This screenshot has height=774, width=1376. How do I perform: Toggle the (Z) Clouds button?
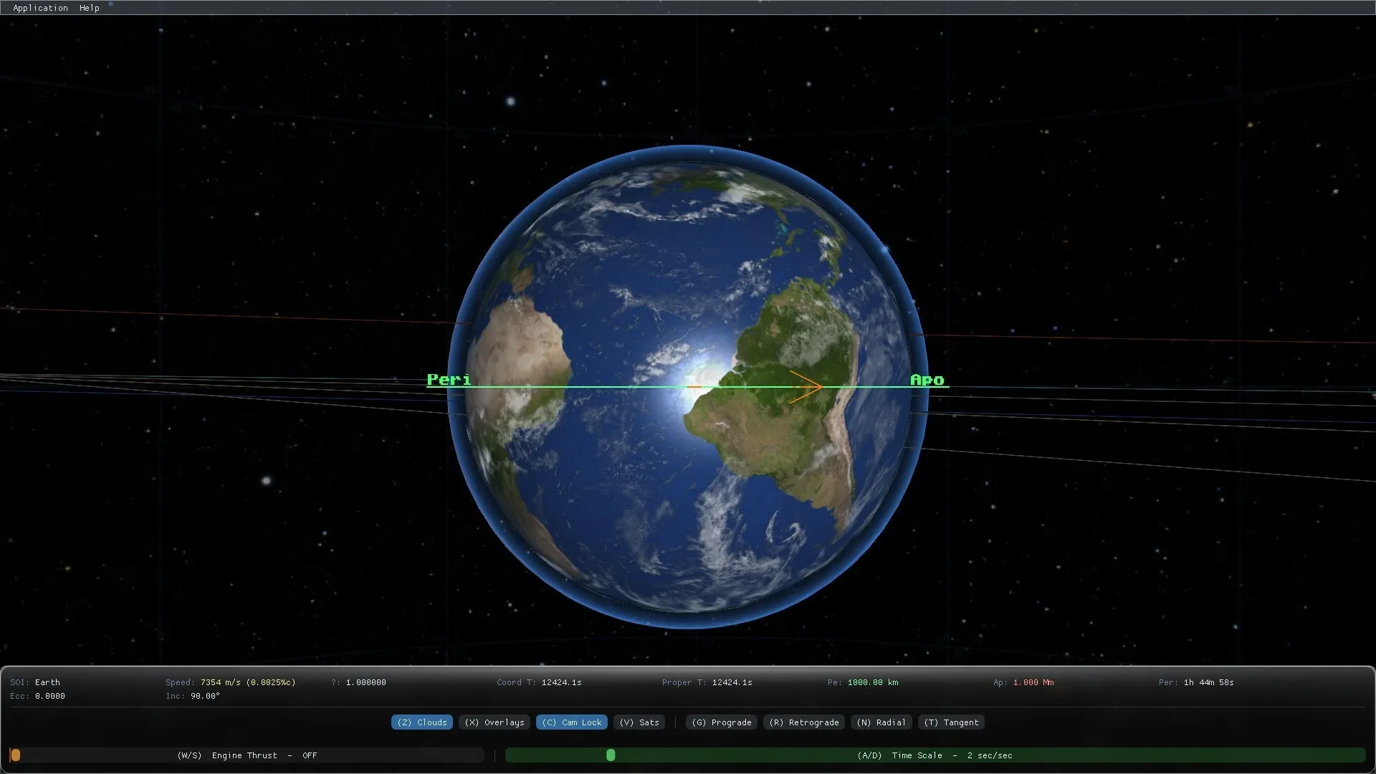(422, 722)
